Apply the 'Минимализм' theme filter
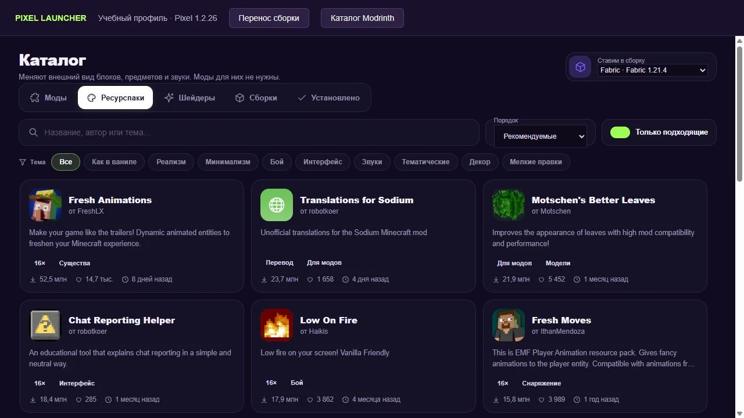The width and height of the screenshot is (744, 418). tap(228, 162)
